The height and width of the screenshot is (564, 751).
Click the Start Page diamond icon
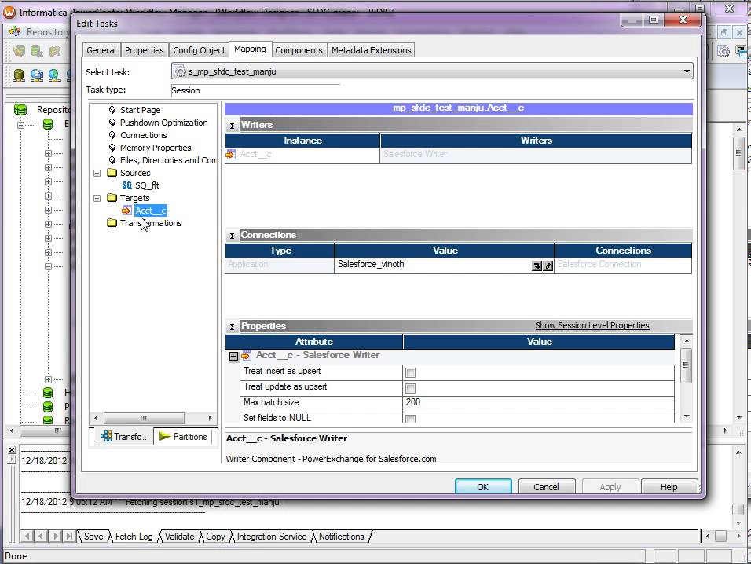112,110
